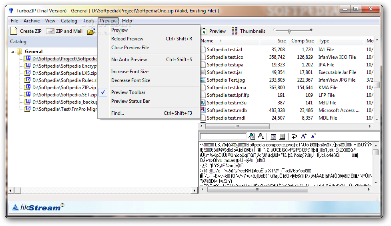391x226 pixels.
Task: Switch to Thumbnails view
Action: pyautogui.click(x=249, y=31)
